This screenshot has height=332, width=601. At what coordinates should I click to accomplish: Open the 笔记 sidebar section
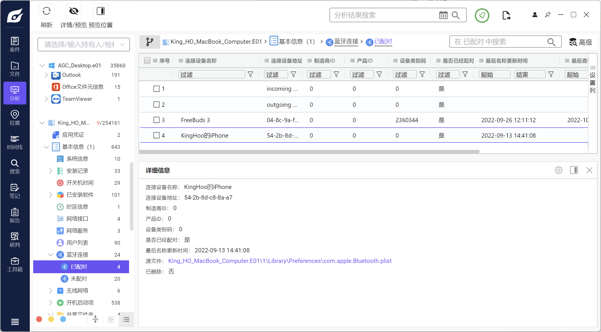click(x=15, y=191)
